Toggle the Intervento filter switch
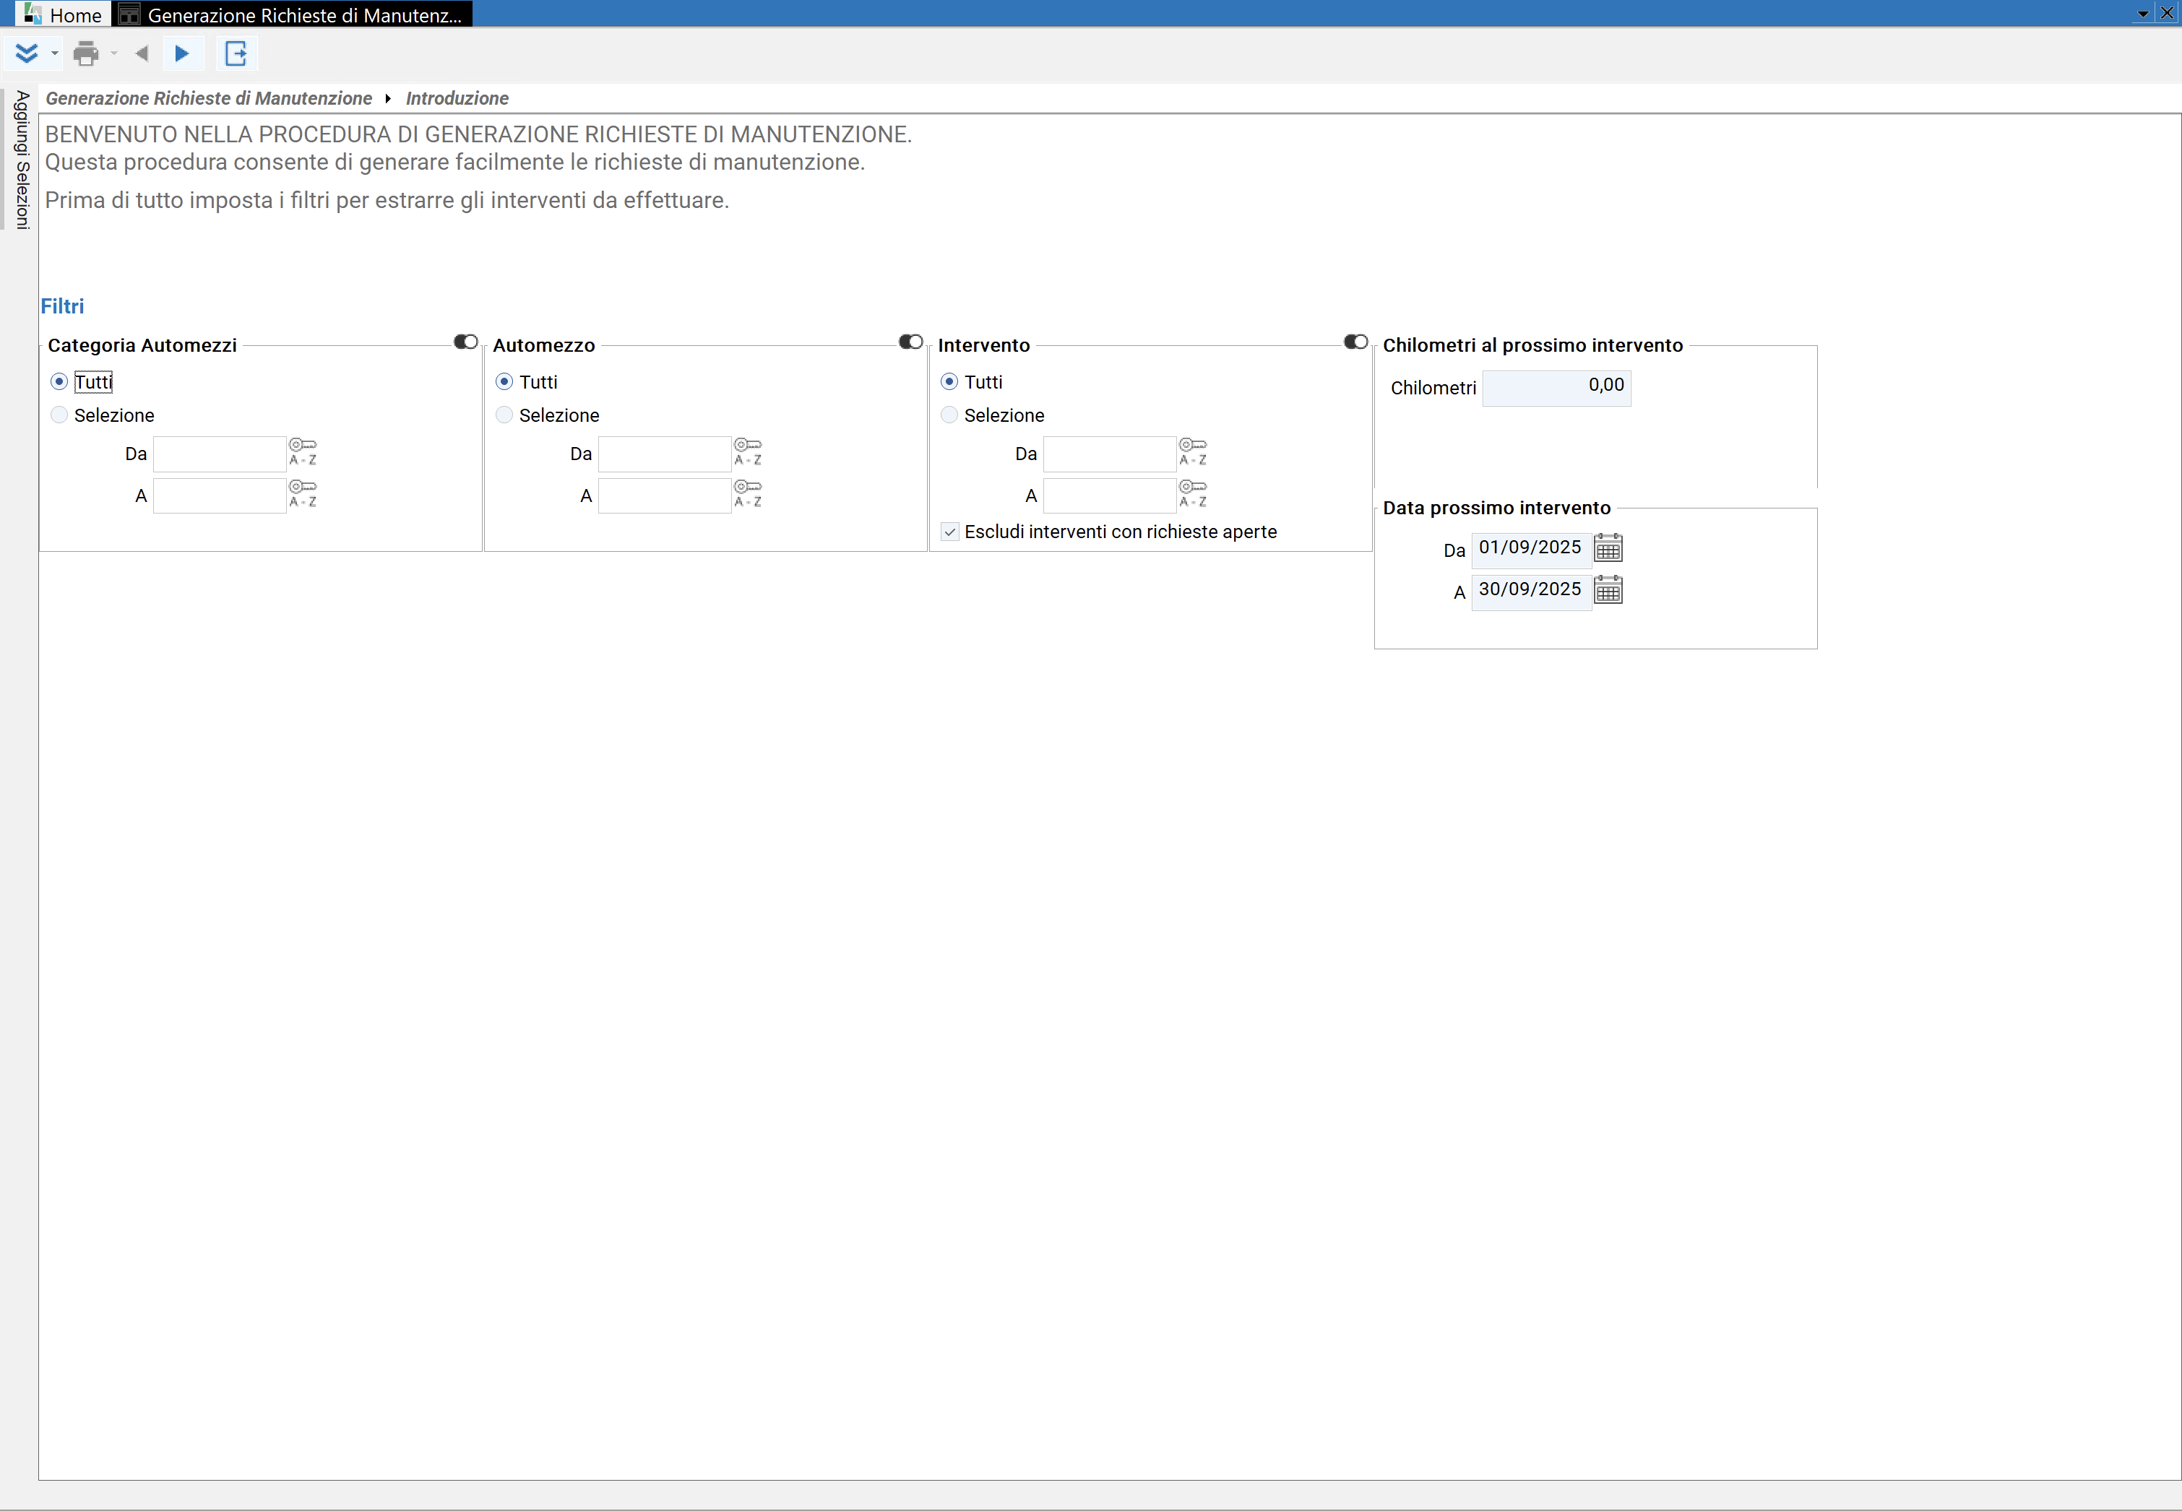The width and height of the screenshot is (2182, 1511). point(1356,342)
